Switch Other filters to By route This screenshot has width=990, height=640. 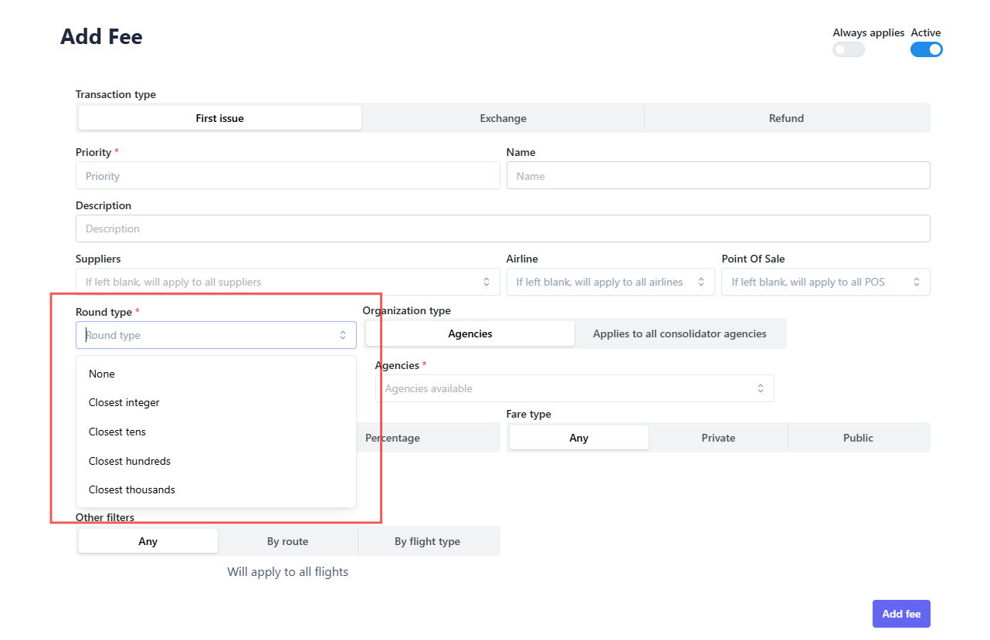pyautogui.click(x=287, y=541)
